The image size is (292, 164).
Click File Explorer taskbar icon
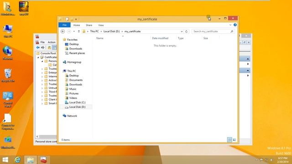tap(31, 160)
